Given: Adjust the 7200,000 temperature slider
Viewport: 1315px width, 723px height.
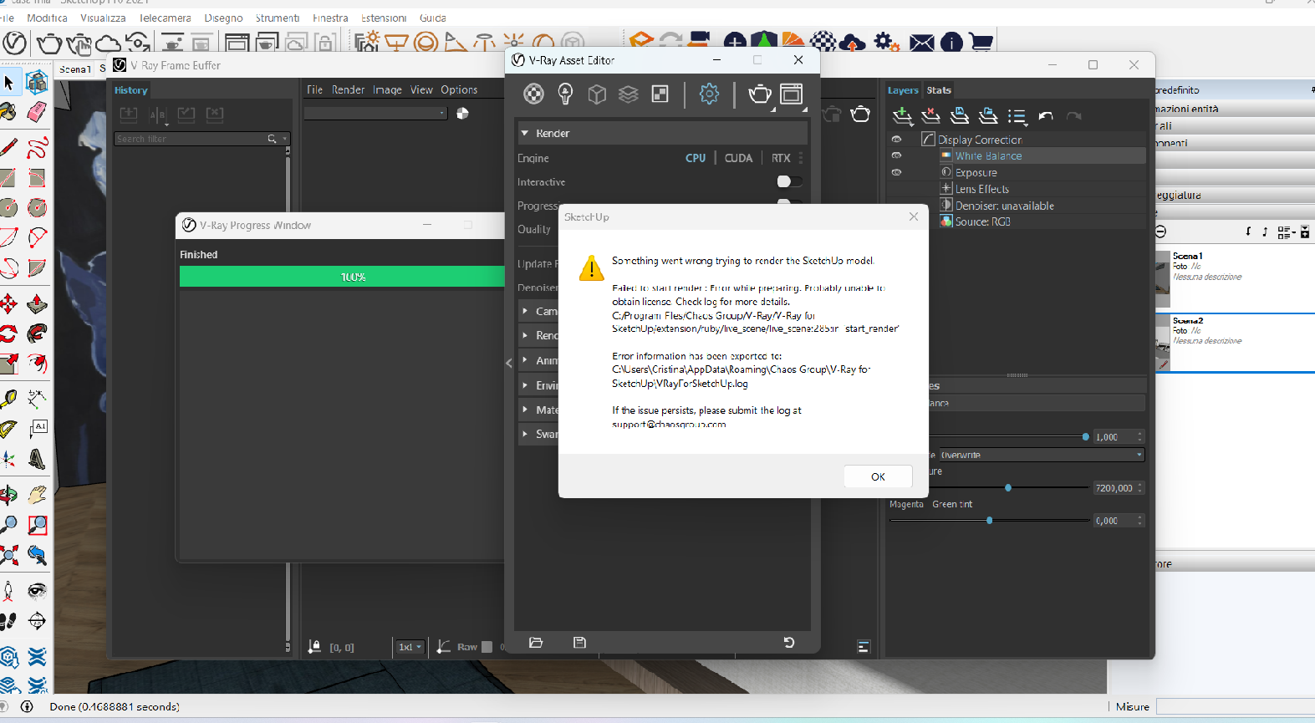Looking at the screenshot, I should pyautogui.click(x=1008, y=487).
